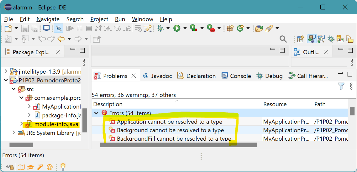Click the yellow Back navigation arrow

point(61,39)
